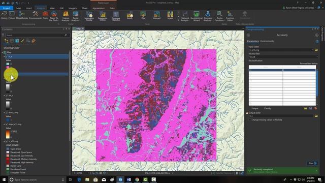Launch the Geostatistical Wizard
The height and width of the screenshot is (183, 325).
(x=197, y=16)
